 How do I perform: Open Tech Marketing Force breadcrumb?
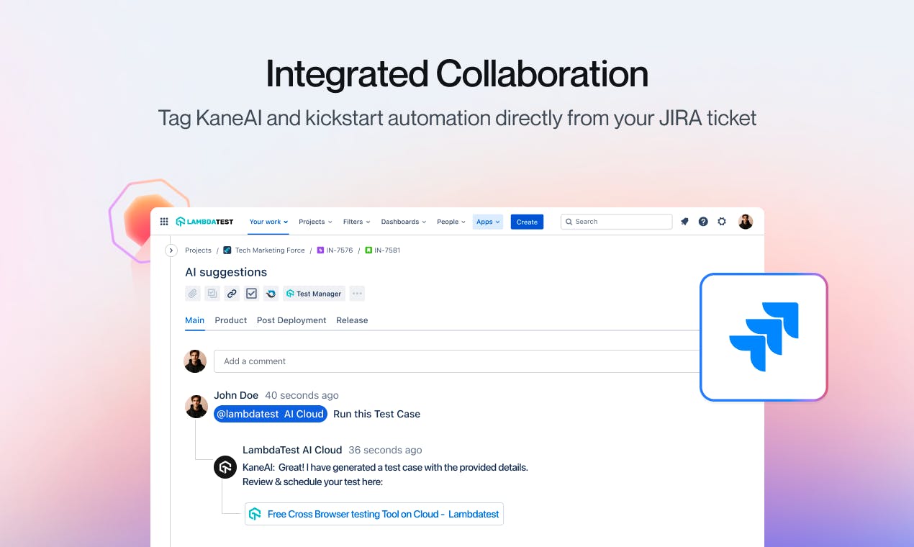coord(270,250)
